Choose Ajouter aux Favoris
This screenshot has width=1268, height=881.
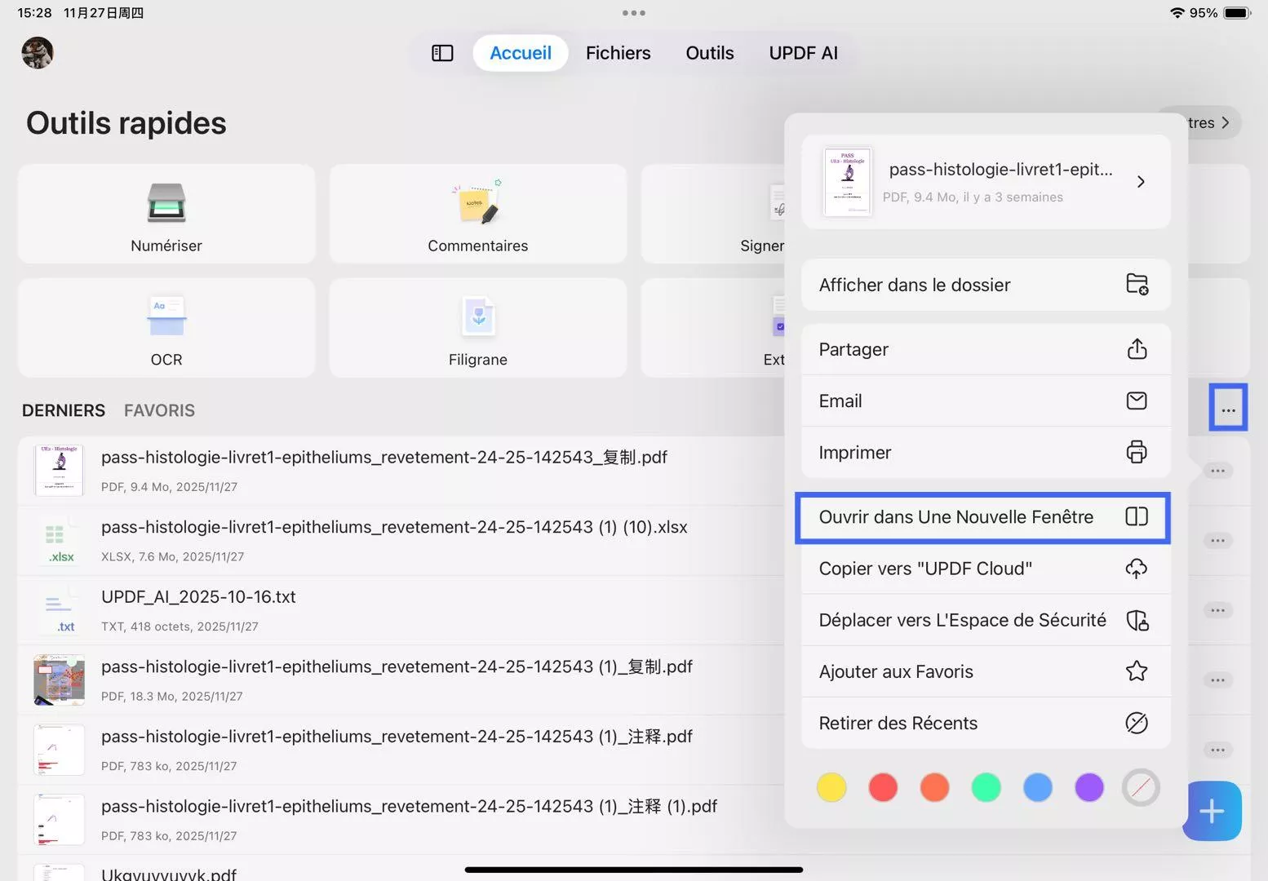coord(986,671)
